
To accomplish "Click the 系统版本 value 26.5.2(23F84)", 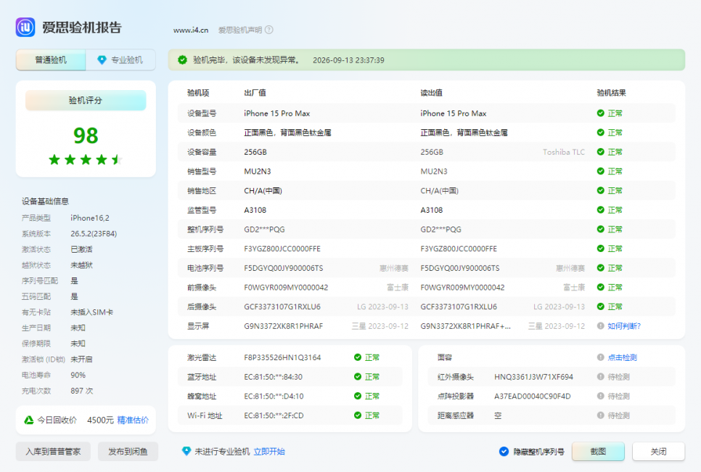I will pyautogui.click(x=94, y=234).
